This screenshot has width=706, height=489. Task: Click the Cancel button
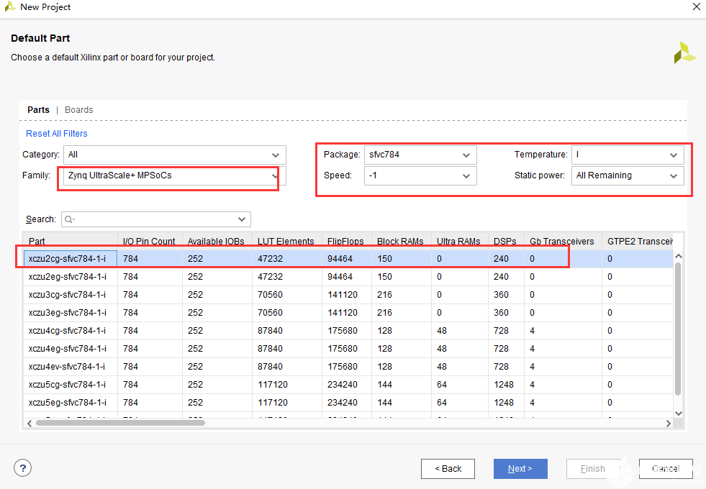point(665,469)
